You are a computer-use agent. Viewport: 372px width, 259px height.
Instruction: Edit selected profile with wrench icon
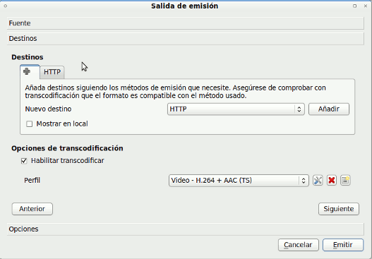pyautogui.click(x=318, y=181)
